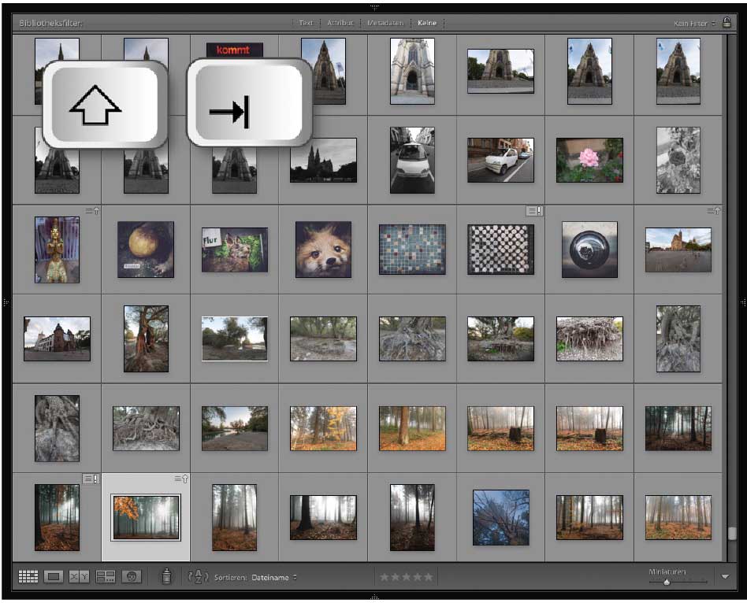Select the church entrance portal thumbnail

(x=412, y=71)
